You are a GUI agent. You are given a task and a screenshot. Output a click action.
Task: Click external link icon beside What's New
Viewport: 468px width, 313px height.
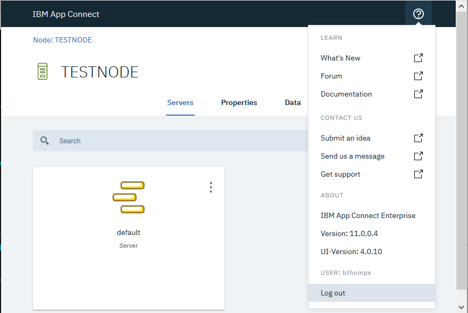coord(418,58)
